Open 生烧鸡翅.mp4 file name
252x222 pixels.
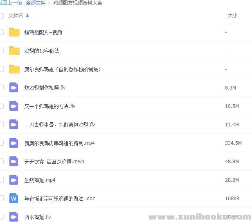point(40,180)
